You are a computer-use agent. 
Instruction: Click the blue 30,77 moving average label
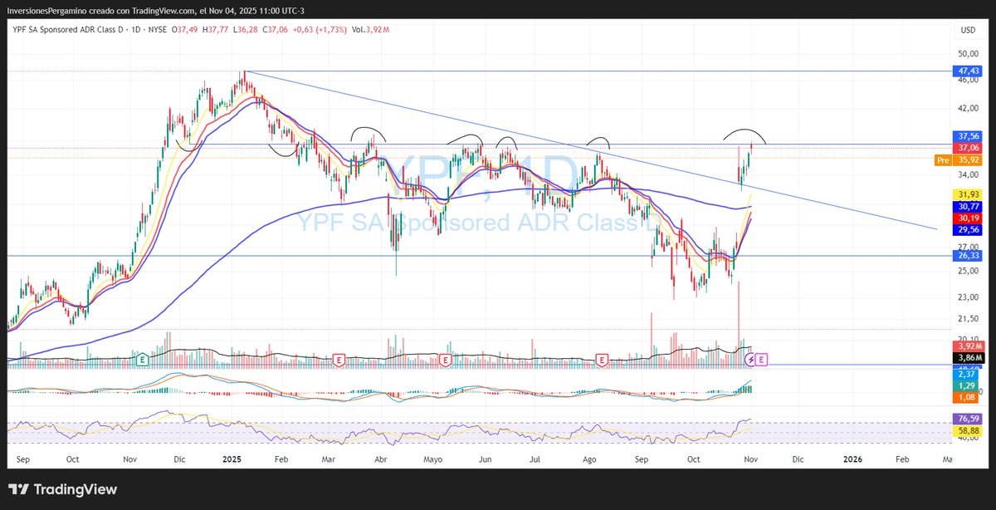point(968,206)
